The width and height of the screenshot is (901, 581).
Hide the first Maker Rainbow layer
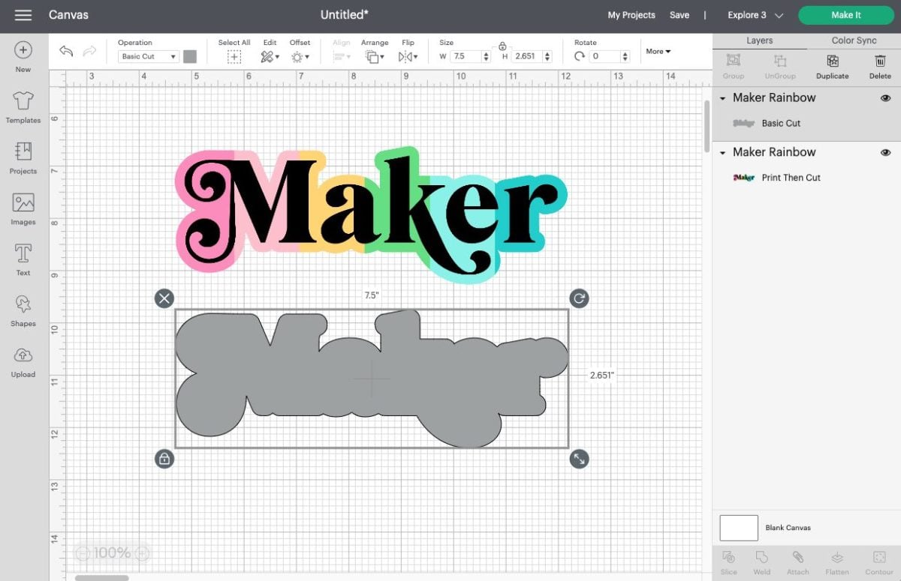(x=885, y=98)
